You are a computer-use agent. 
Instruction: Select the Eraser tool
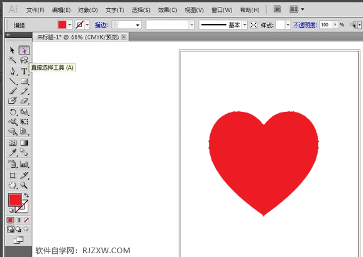(24, 101)
